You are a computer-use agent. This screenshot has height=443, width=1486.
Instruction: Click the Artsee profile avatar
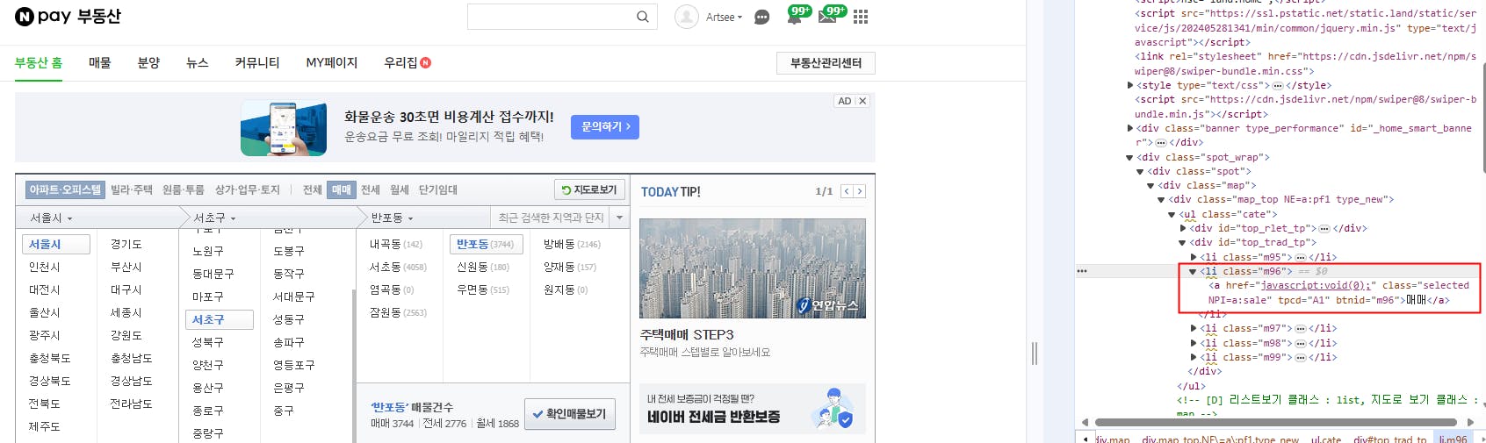(x=687, y=17)
